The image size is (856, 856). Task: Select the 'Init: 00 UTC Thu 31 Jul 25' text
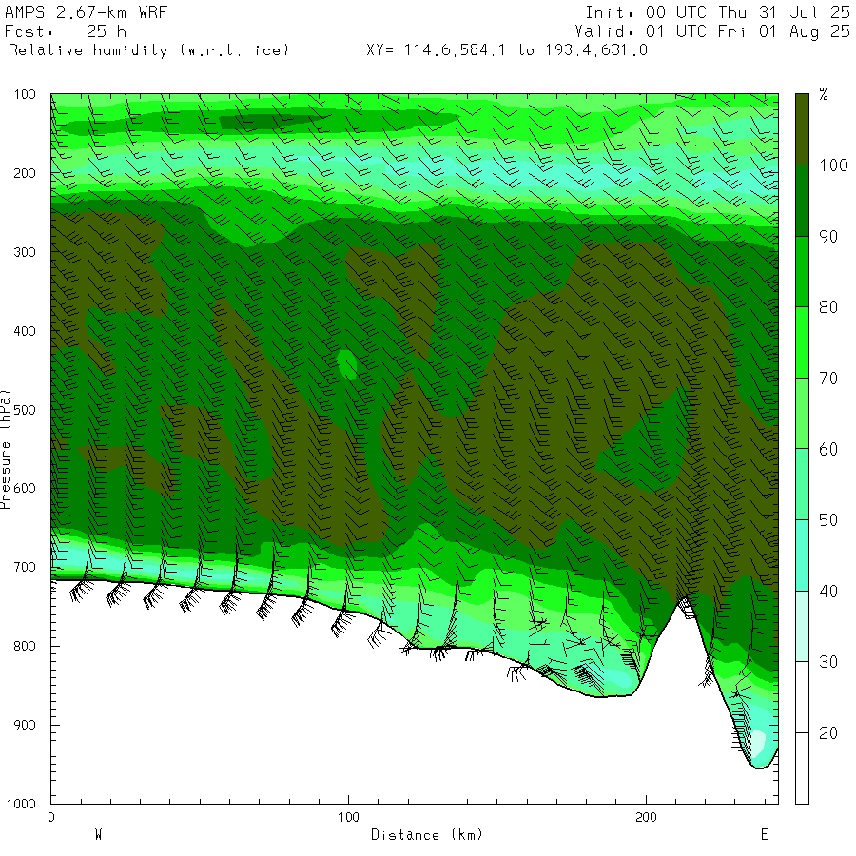click(x=717, y=12)
